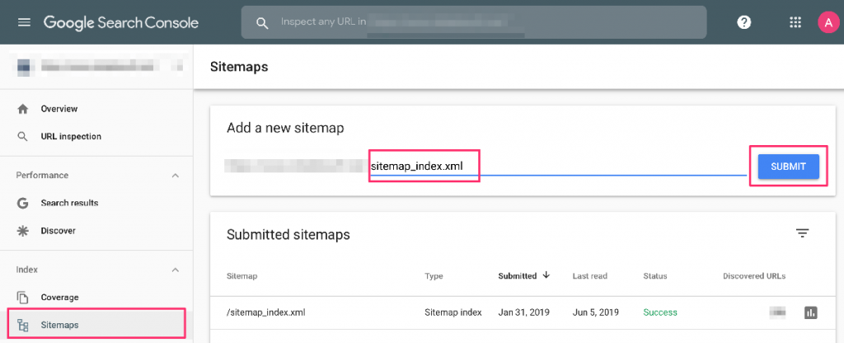Screen dimensions: 844x343
Task: Open the Google apps grid
Action: point(795,22)
